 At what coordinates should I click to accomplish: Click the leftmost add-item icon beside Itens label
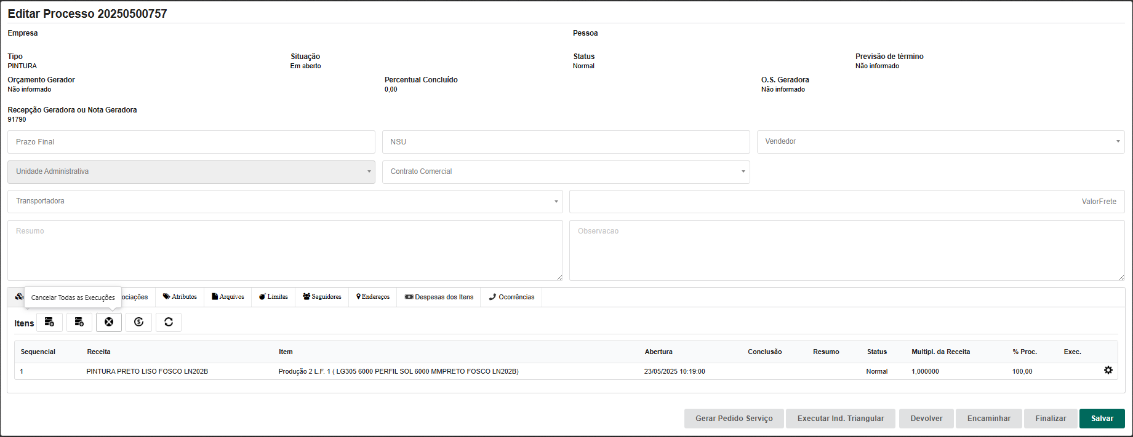pos(49,322)
